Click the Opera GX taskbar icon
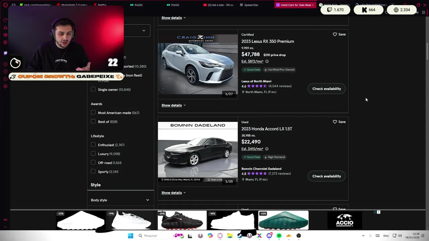This screenshot has width=429, height=241. click(220, 236)
